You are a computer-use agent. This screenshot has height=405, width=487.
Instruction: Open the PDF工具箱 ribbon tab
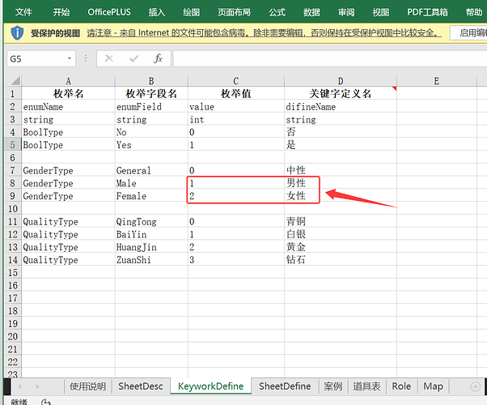pos(427,12)
